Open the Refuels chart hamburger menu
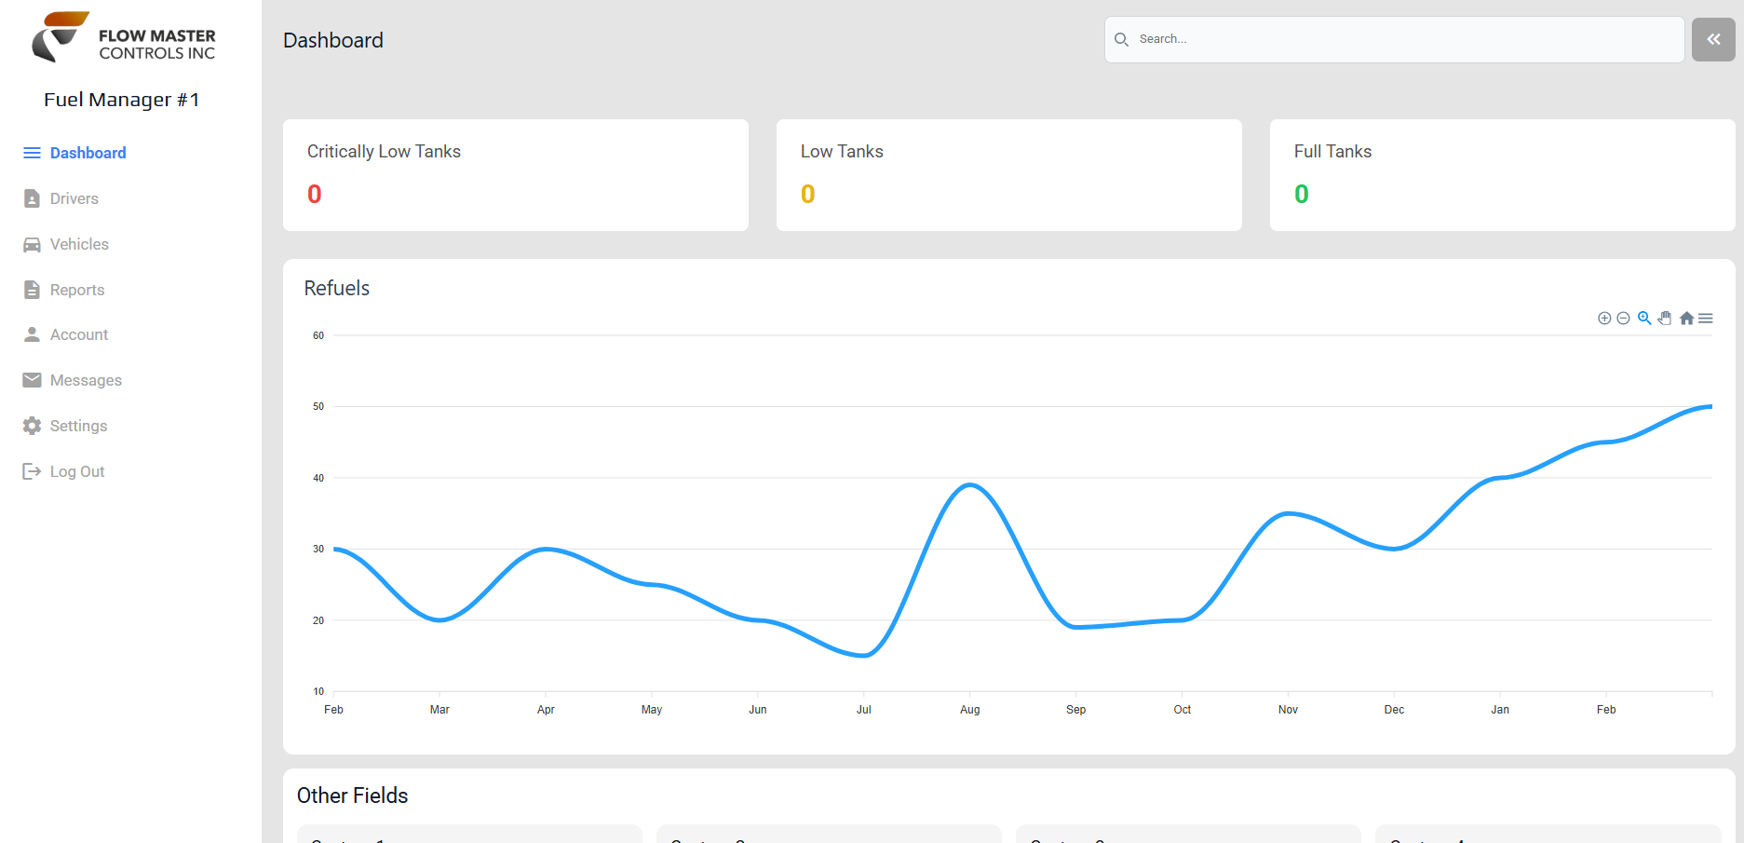The image size is (1744, 843). point(1706,319)
